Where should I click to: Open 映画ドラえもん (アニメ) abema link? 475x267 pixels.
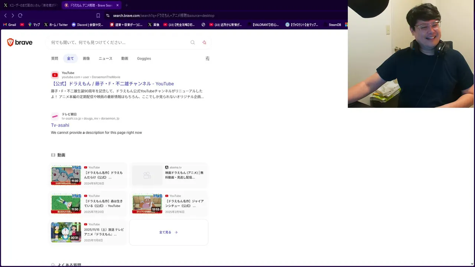pyautogui.click(x=184, y=175)
